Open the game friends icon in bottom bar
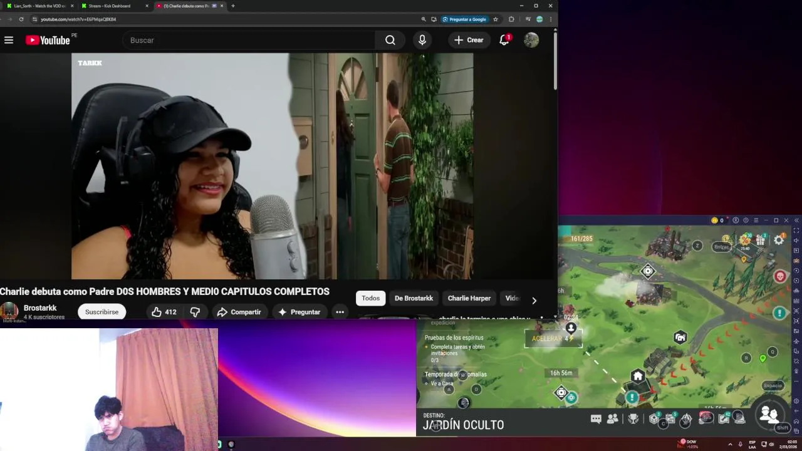 613,419
